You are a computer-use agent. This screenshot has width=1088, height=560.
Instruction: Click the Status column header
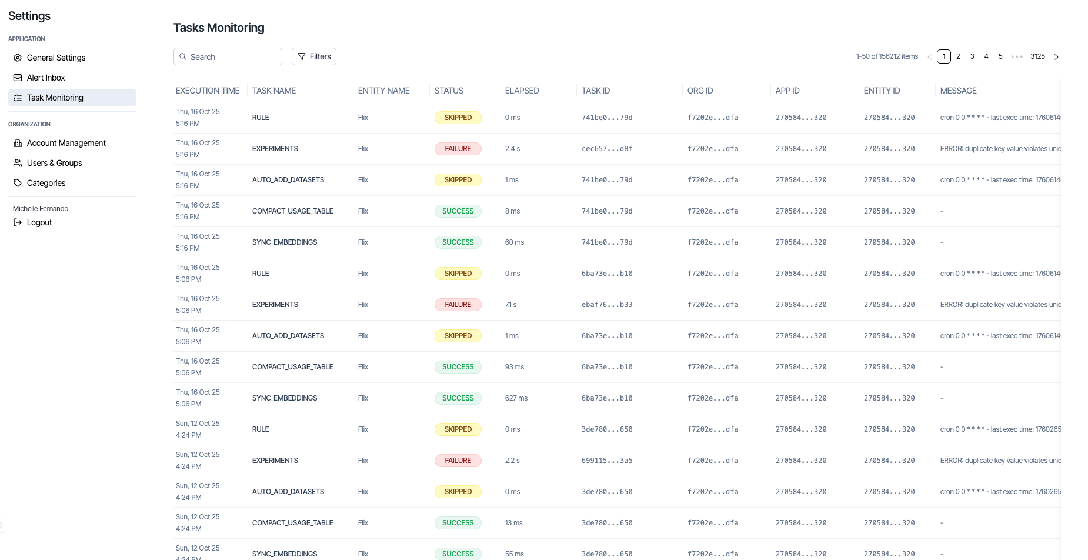pyautogui.click(x=449, y=91)
